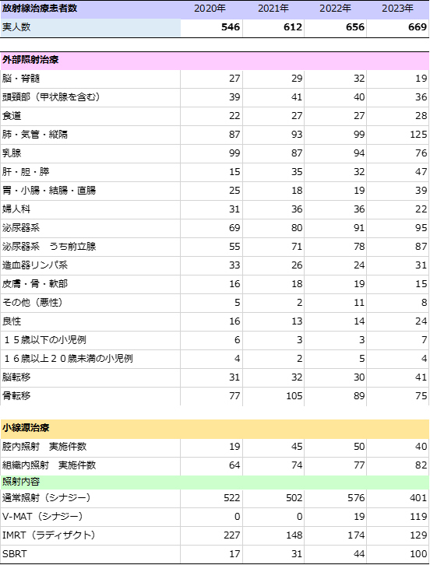Click the SBRT 2023年 value 100
The height and width of the screenshot is (565, 430).
418,554
